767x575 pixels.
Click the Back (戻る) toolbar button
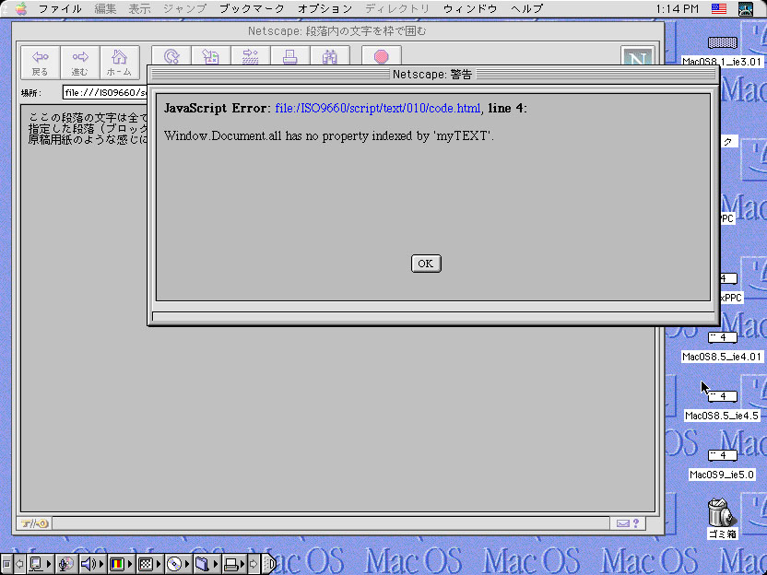[x=41, y=63]
